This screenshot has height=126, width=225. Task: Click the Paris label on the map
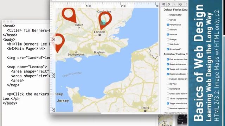145,108
